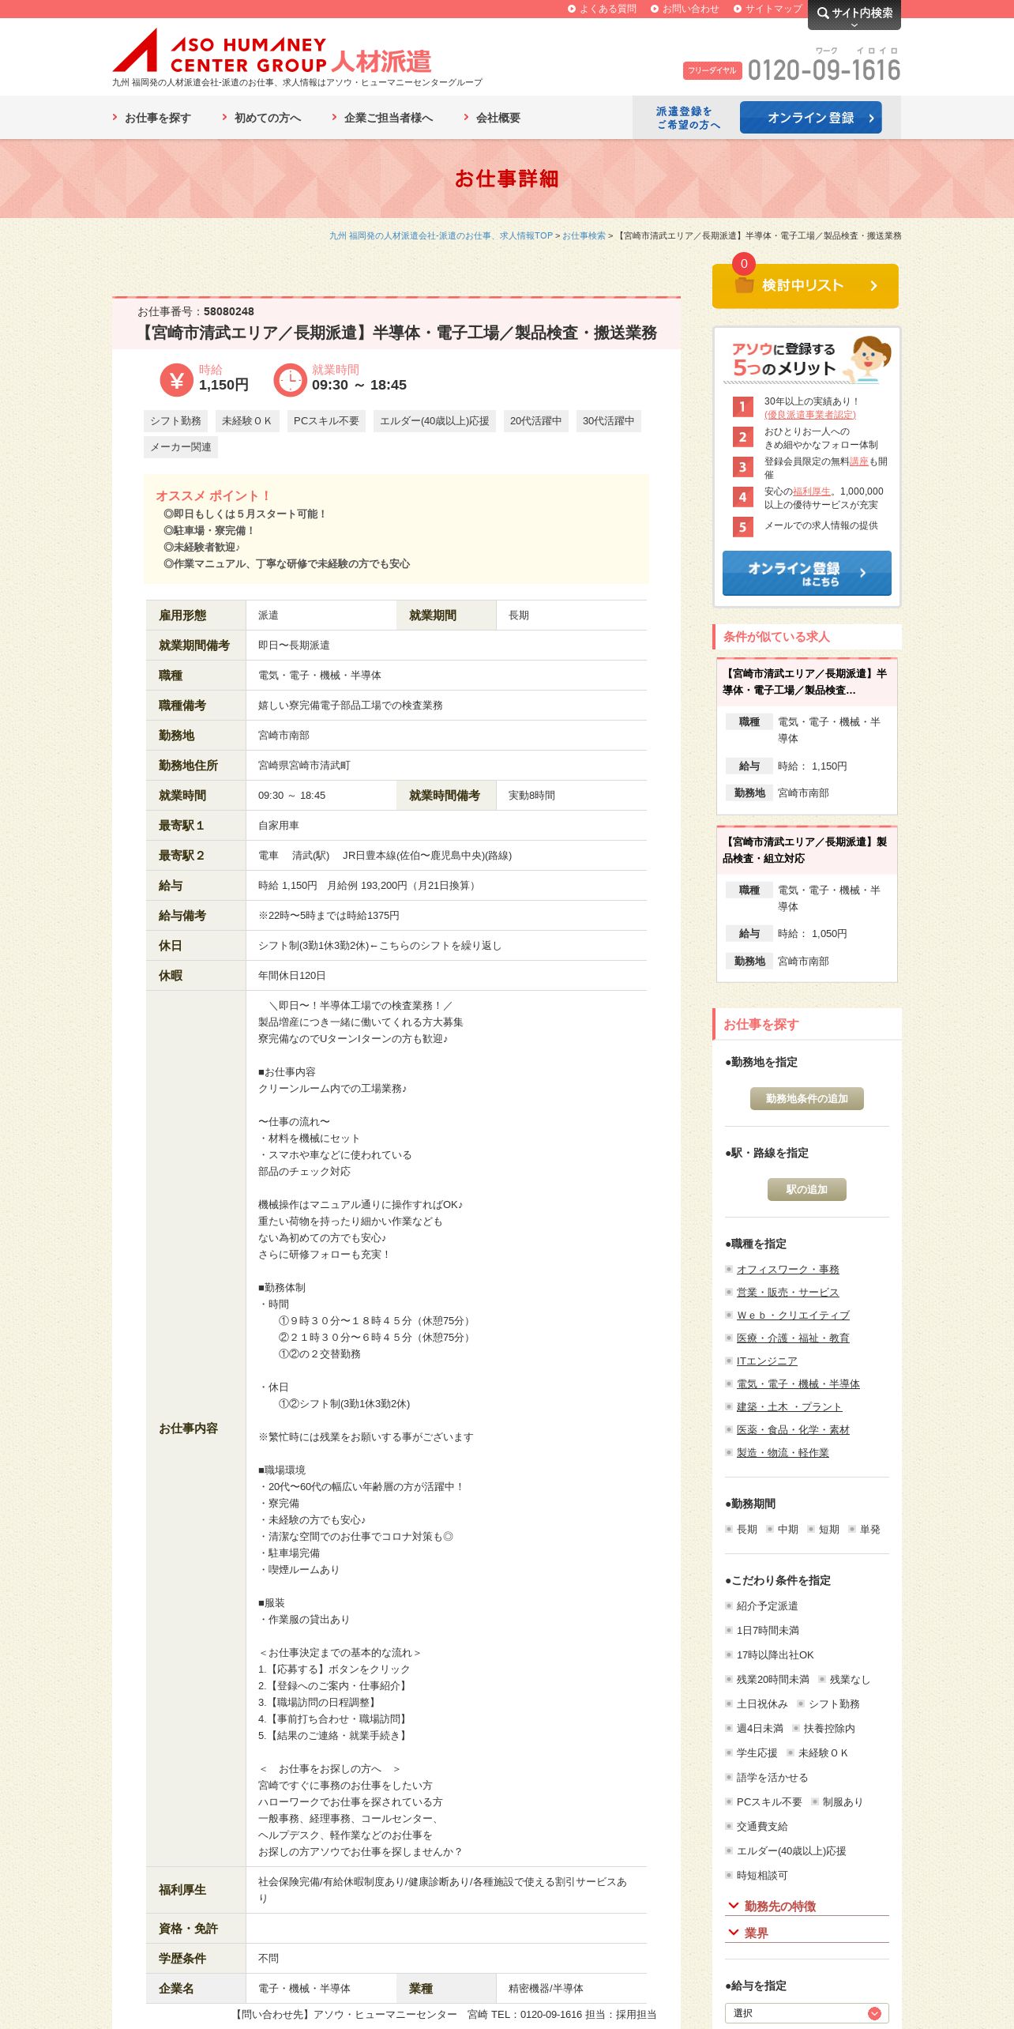This screenshot has height=2029, width=1014.
Task: Follow breadcrumb link to TOP page
Action: 441,235
